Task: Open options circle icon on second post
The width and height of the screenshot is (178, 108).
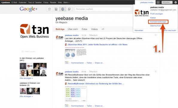Action: [156, 72]
